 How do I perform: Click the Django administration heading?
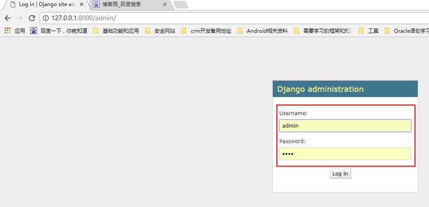320,89
